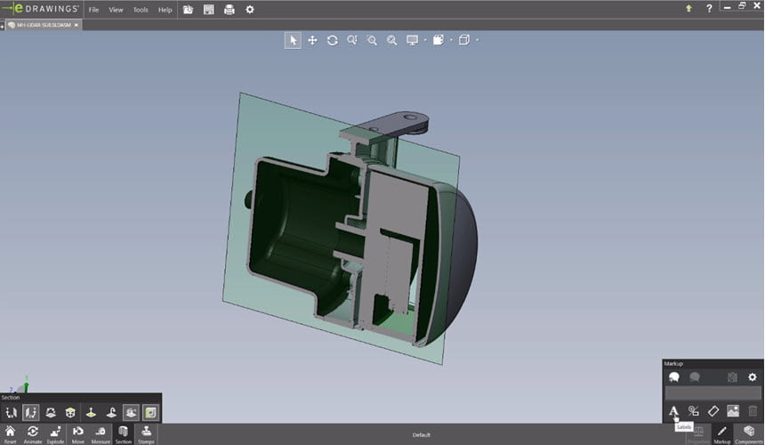Open the dropdown arrow beside monitor icon
Screen dimensions: 765x445
pyautogui.click(x=425, y=40)
